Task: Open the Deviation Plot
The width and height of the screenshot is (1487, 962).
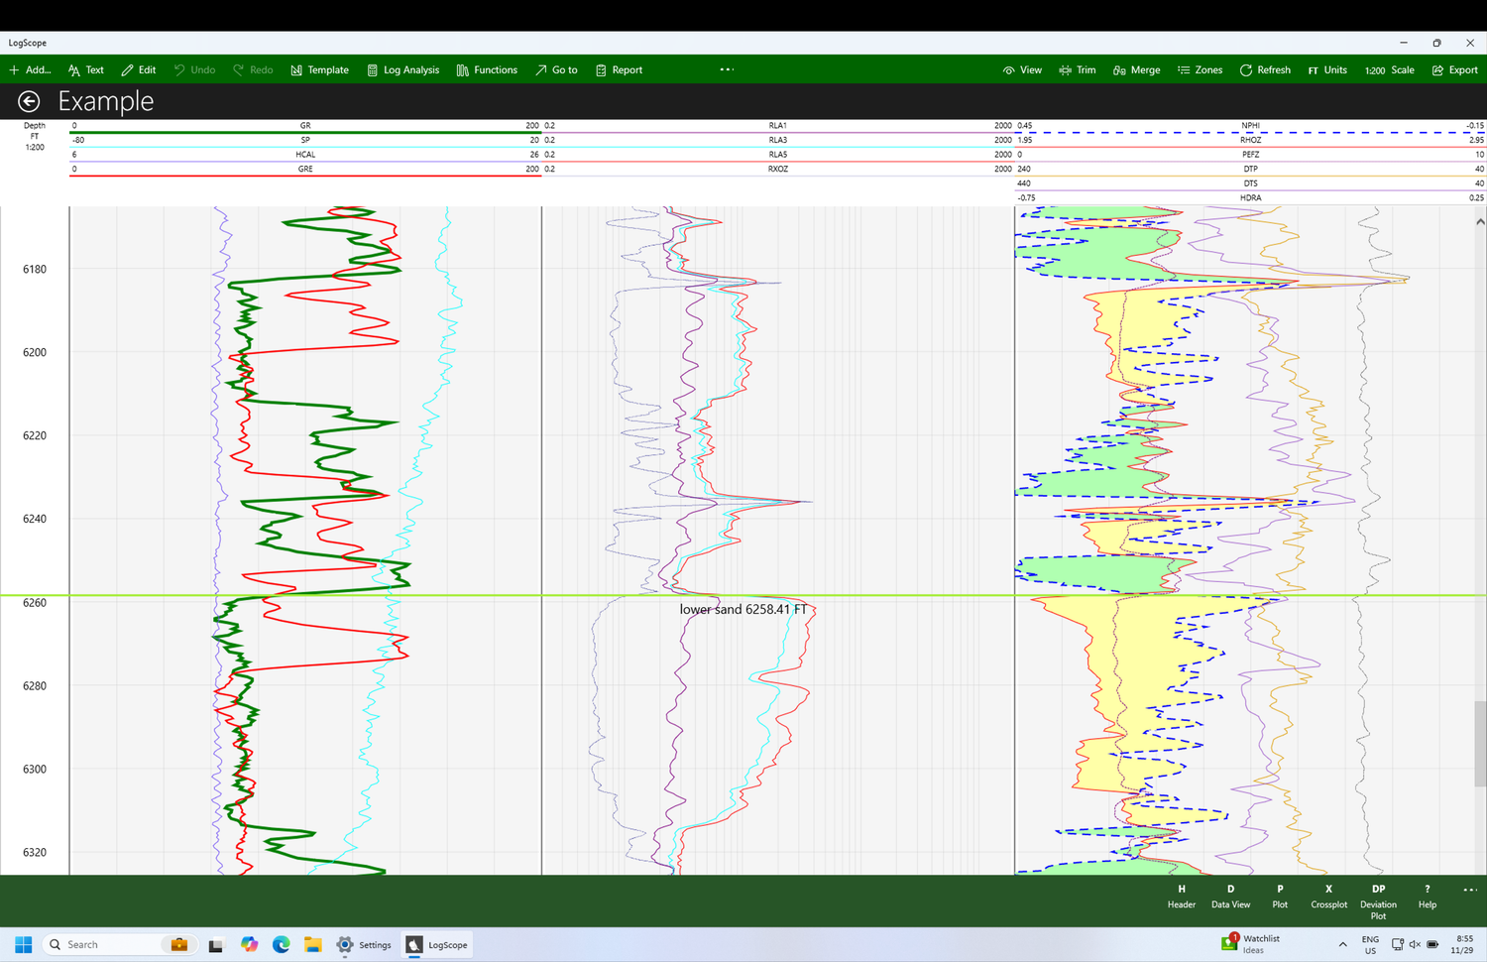Action: pos(1378,902)
